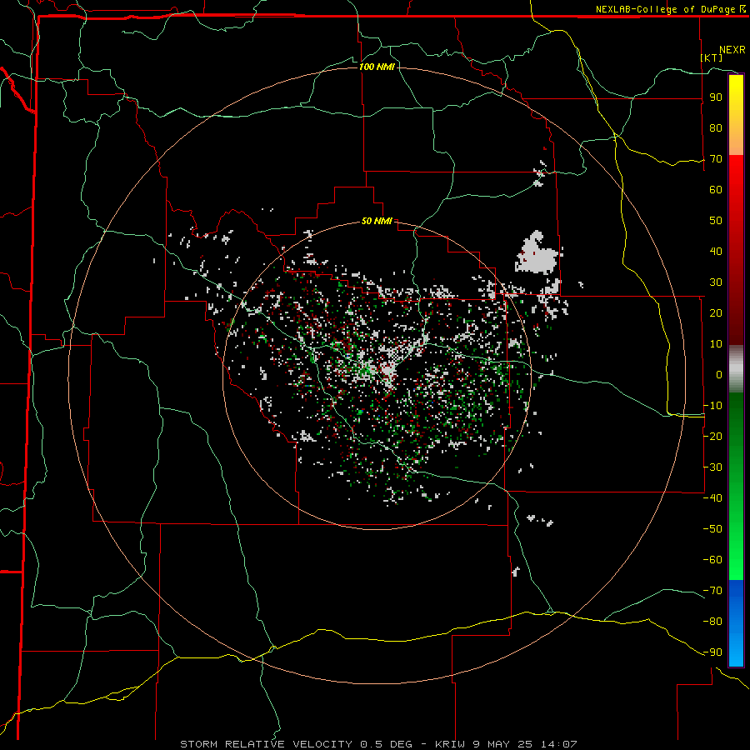The height and width of the screenshot is (750, 750).
Task: Click the KT units label above the scale
Action: click(x=712, y=57)
